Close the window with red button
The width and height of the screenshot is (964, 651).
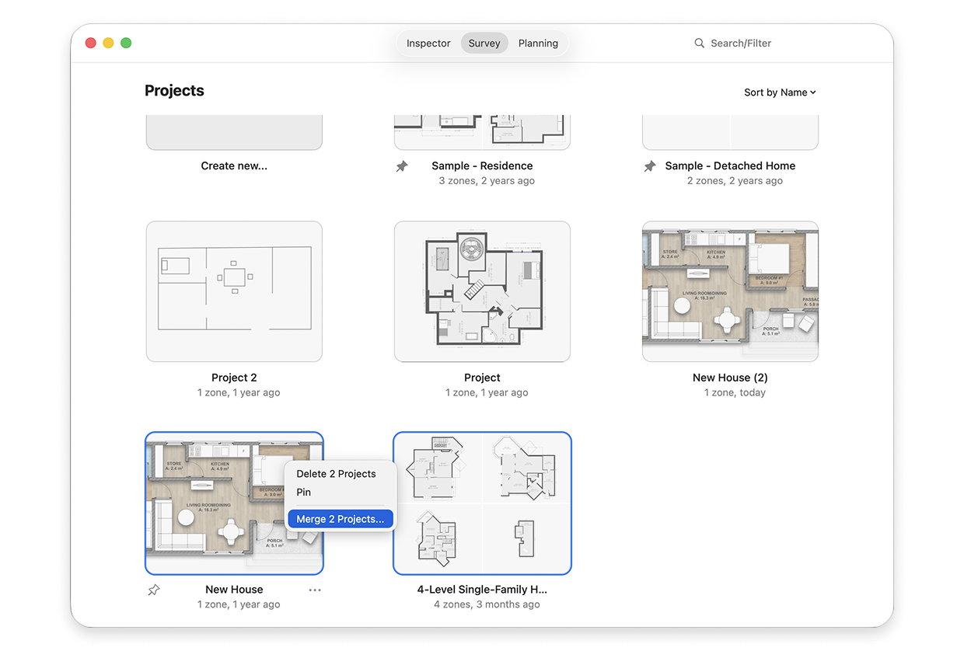coord(90,43)
